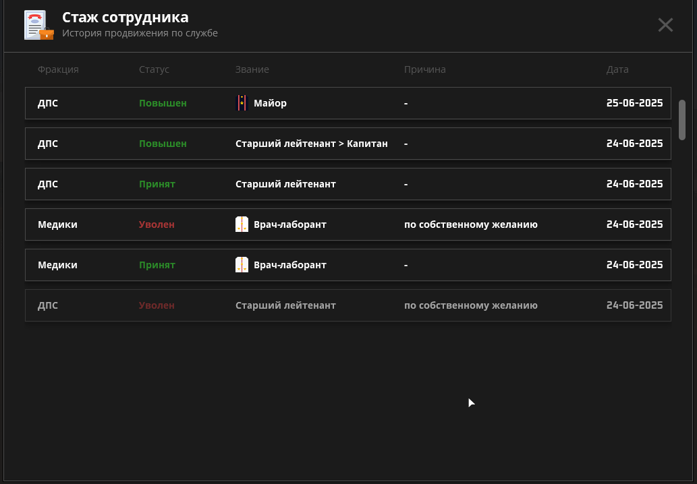The image size is (697, 484).
Task: Click the Дата column header
Action: click(617, 69)
